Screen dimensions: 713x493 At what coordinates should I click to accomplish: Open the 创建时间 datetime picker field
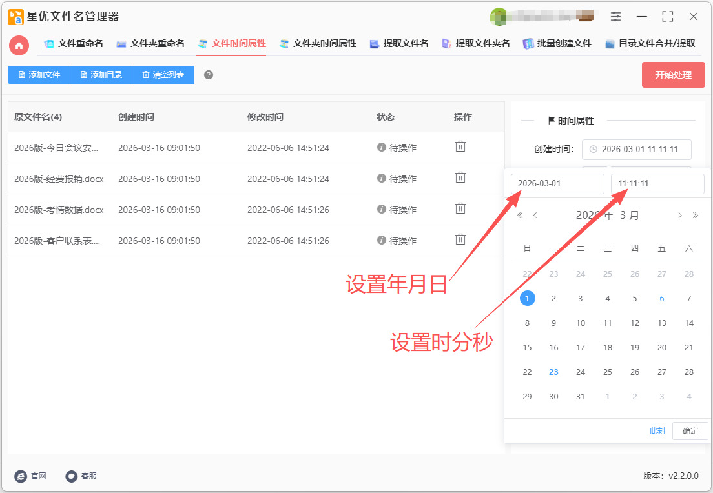tap(636, 149)
